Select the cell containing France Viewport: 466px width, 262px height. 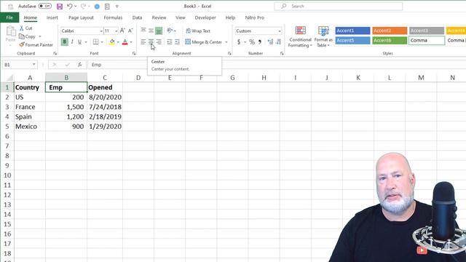tap(30, 107)
